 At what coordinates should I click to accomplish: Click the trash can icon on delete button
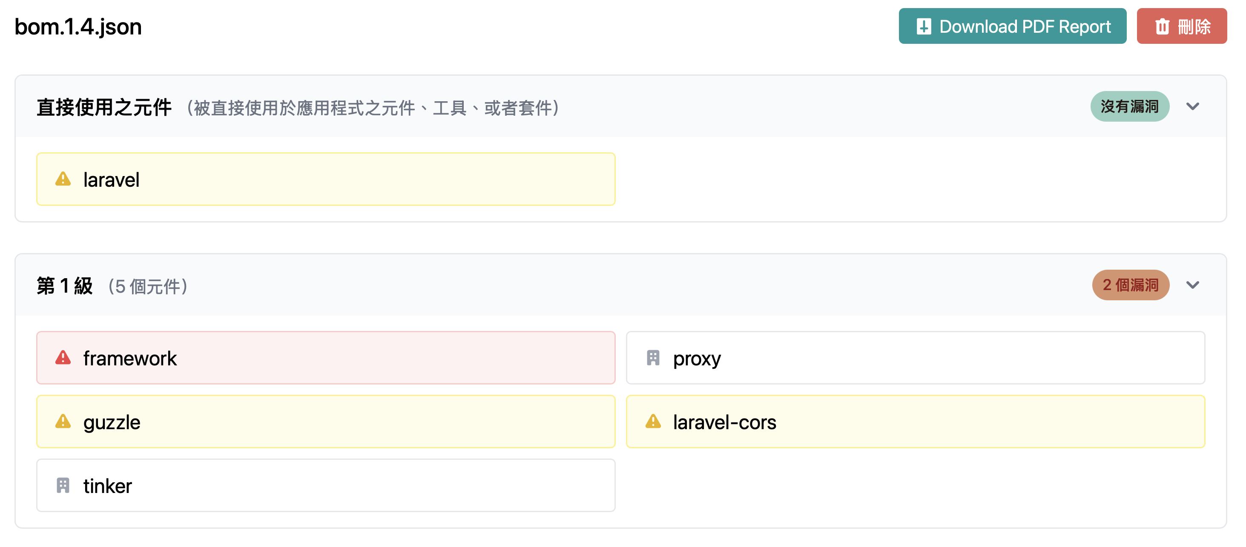(1162, 26)
